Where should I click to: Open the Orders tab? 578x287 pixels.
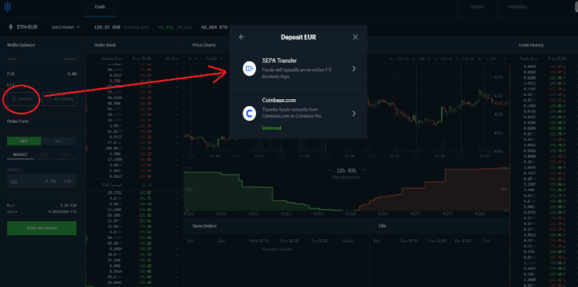coord(477,7)
